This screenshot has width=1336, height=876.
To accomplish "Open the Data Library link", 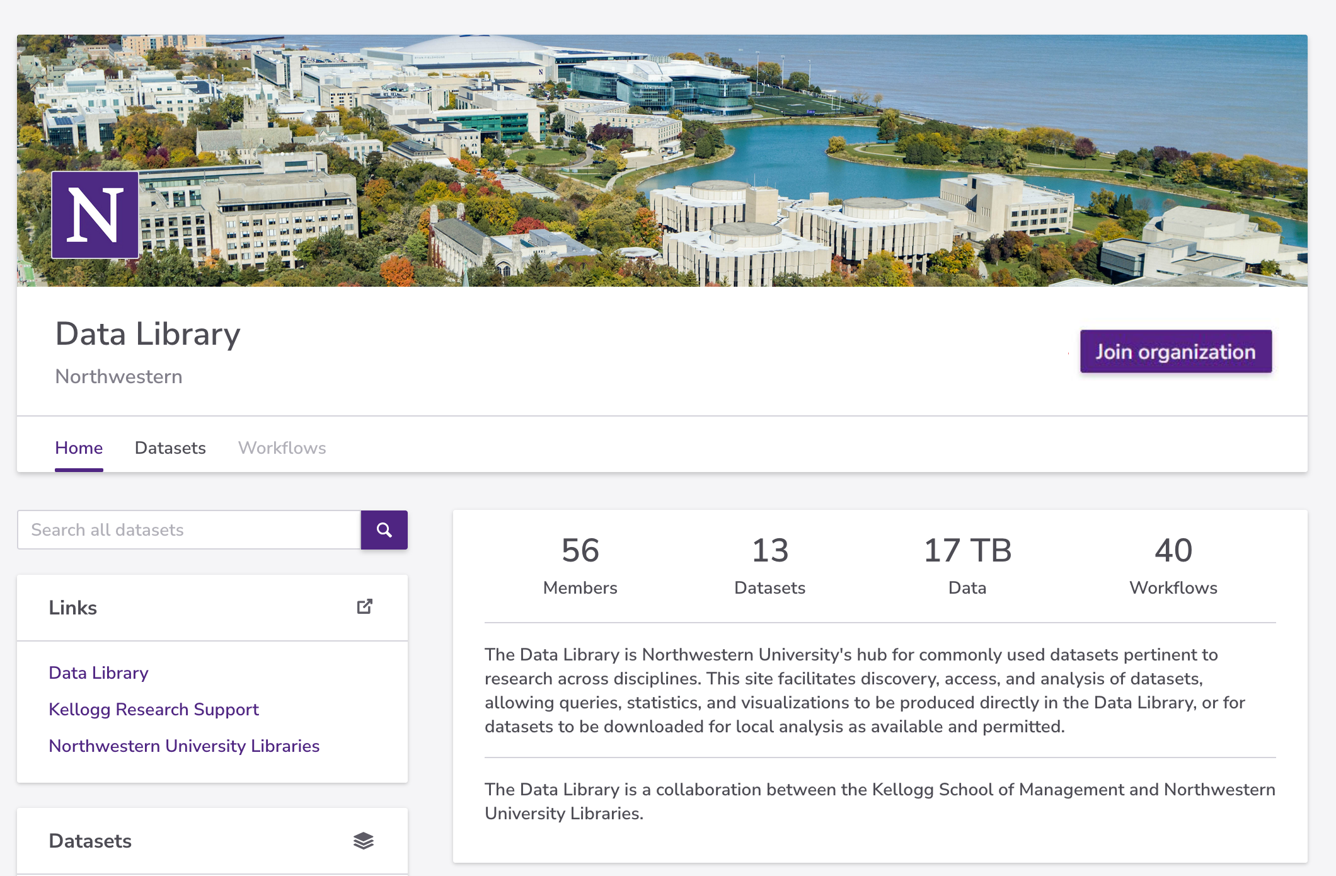I will (x=99, y=672).
